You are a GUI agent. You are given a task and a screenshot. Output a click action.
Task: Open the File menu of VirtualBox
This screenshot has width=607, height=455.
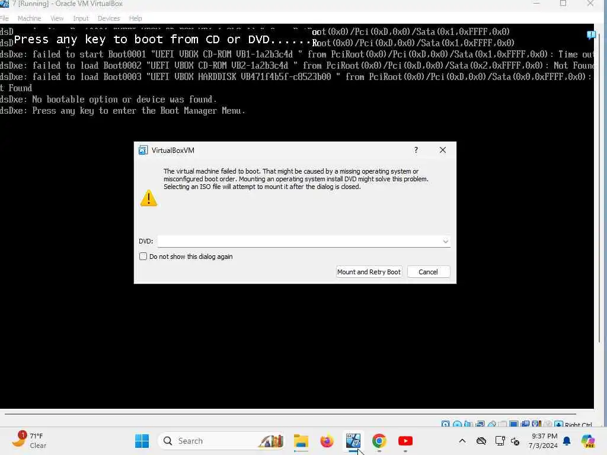4,18
